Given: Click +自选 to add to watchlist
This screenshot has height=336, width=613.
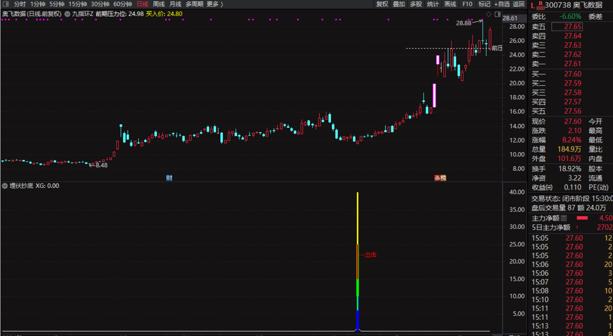Looking at the screenshot, I should [x=502, y=4].
